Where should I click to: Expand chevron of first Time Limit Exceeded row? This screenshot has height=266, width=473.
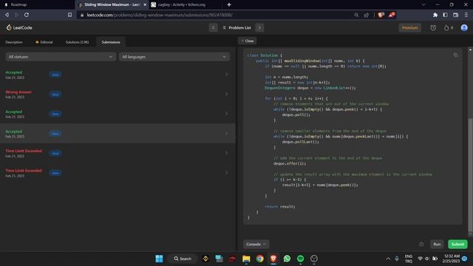[x=227, y=153]
